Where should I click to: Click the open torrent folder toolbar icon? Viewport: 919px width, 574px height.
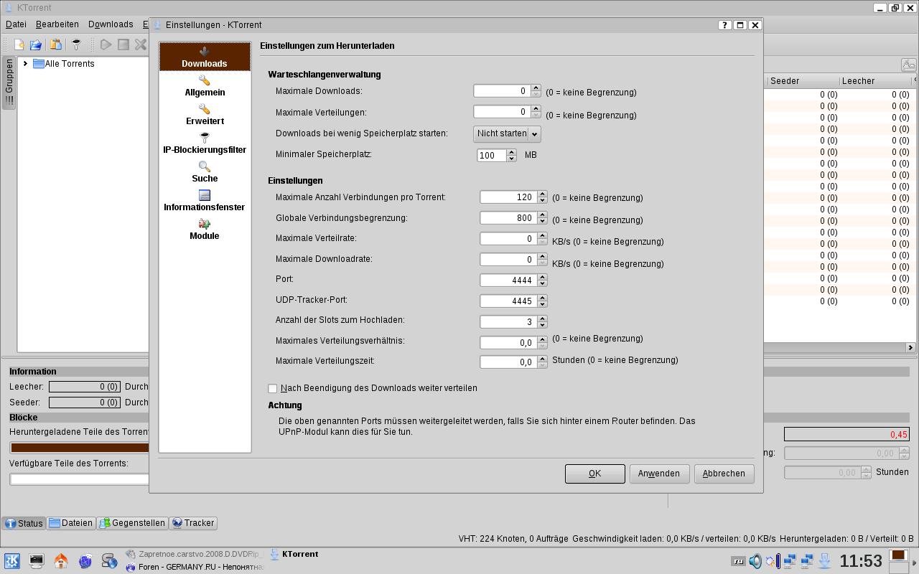tap(36, 44)
